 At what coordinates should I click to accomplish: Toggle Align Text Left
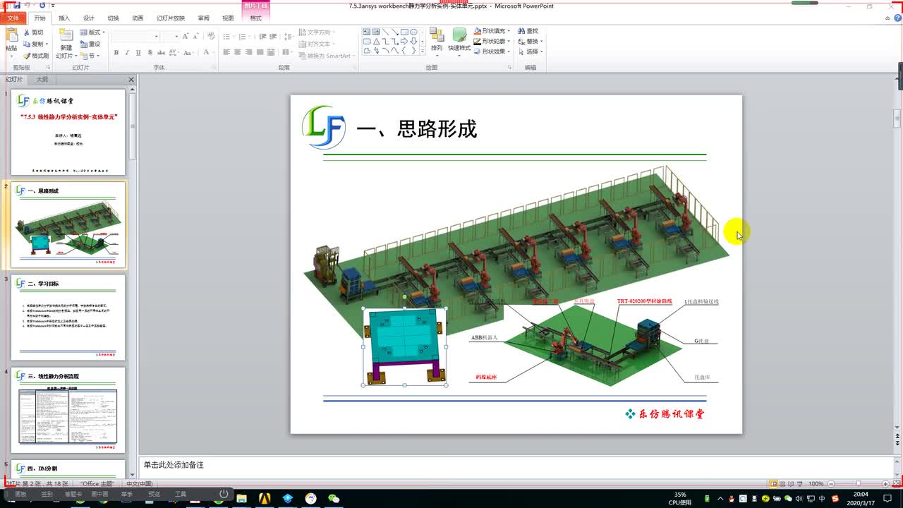point(227,53)
